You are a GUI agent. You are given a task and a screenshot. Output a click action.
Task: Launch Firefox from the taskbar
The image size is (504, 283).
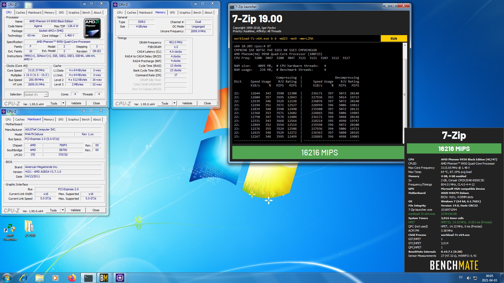[x=72, y=278]
